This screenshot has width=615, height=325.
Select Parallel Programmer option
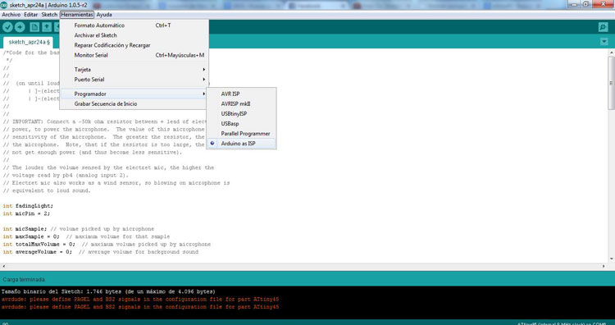coord(242,134)
